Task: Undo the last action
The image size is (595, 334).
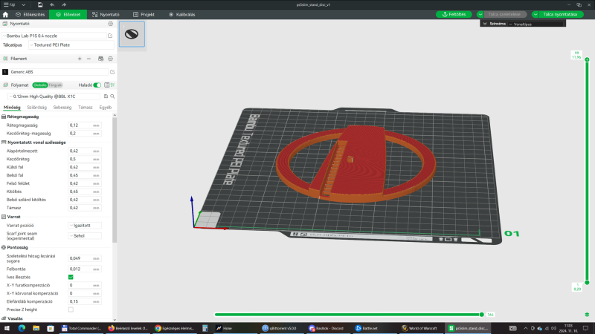Action: pos(52,4)
